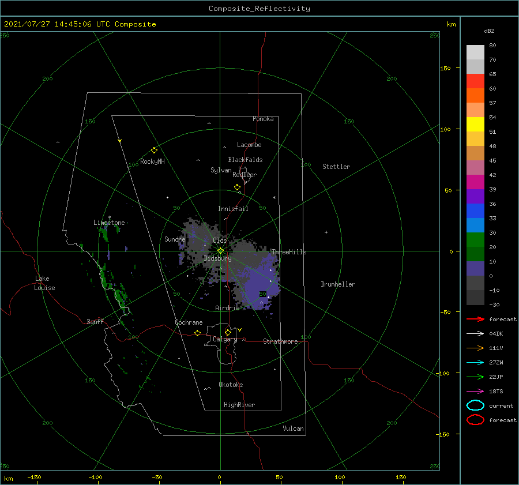Click the Sundre town label
Viewport: 519px width, 485px height.
pos(175,239)
